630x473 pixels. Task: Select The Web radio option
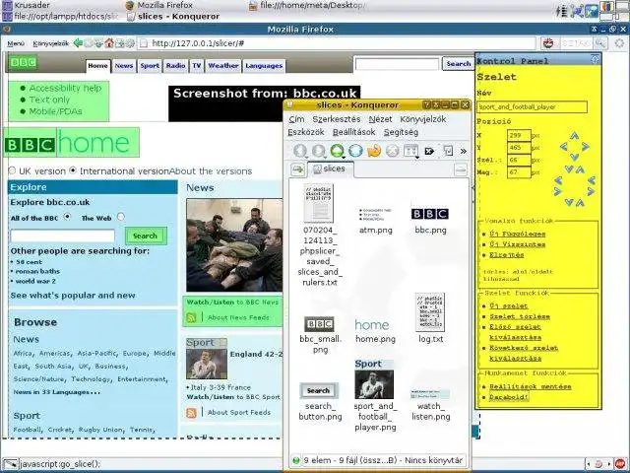click(121, 217)
